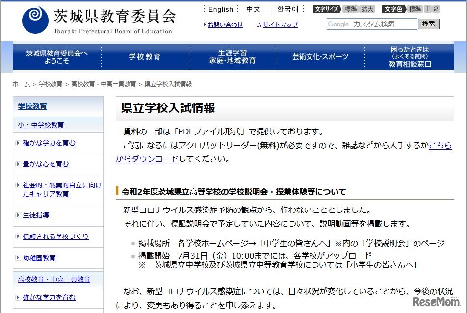Click the 検索 search button
This screenshot has width=467, height=313.
429,24
